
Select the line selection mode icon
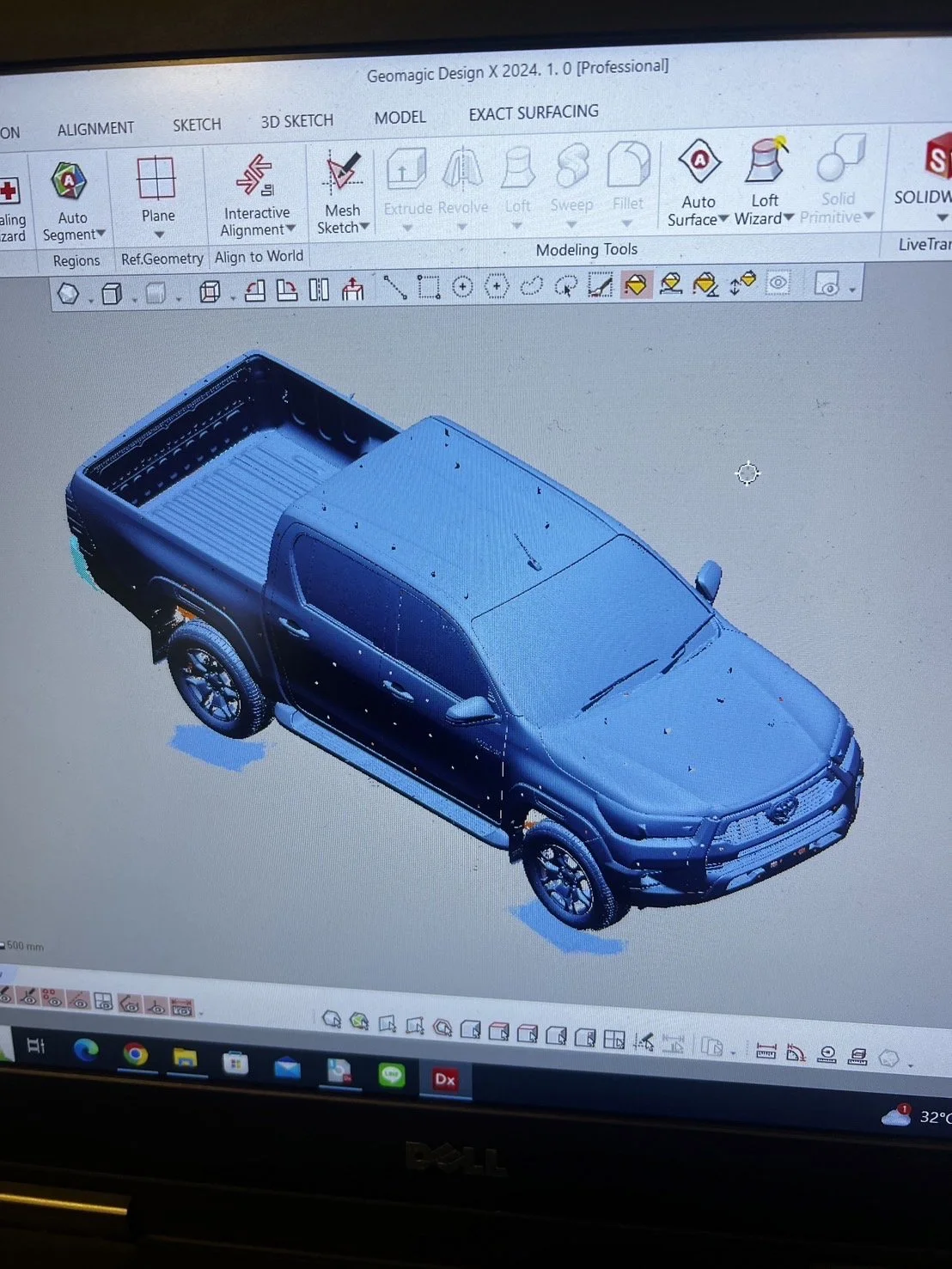pyautogui.click(x=394, y=287)
